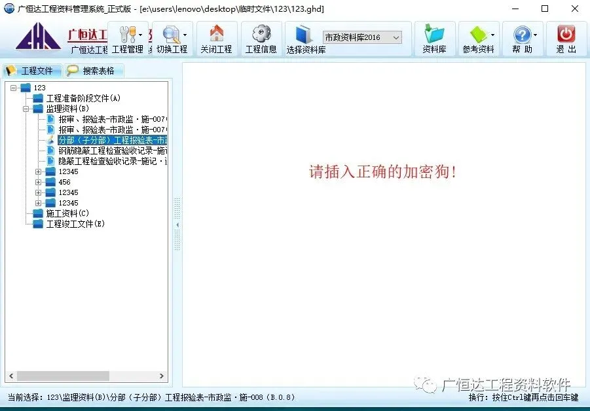Image resolution: width=590 pixels, height=411 pixels.
Task: Open the 工程管理 tools icon
Action: pos(127,34)
